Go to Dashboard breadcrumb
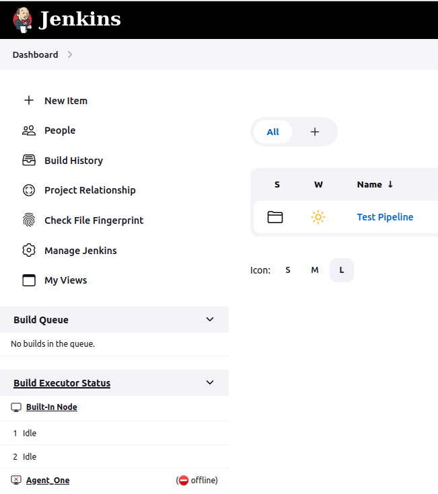 point(35,55)
